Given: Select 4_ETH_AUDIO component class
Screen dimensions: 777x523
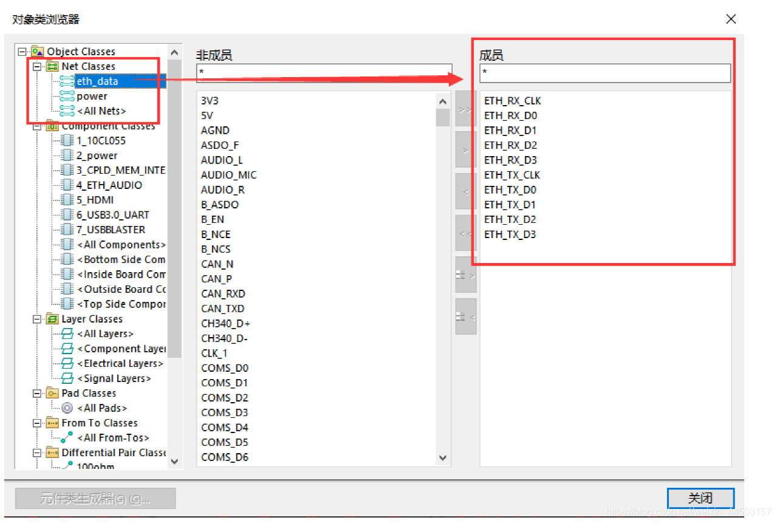Looking at the screenshot, I should [x=109, y=185].
